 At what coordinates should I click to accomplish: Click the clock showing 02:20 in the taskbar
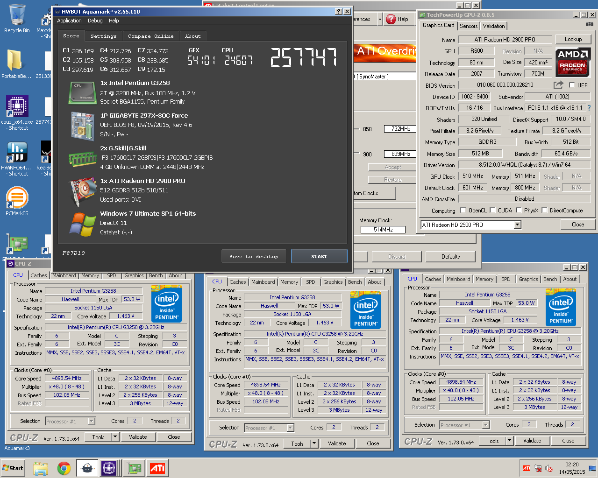[572, 464]
